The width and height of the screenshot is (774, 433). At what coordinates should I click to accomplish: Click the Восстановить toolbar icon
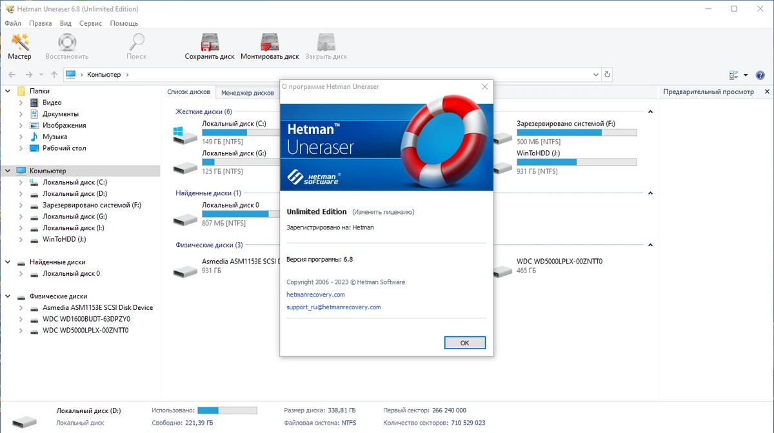coord(66,47)
